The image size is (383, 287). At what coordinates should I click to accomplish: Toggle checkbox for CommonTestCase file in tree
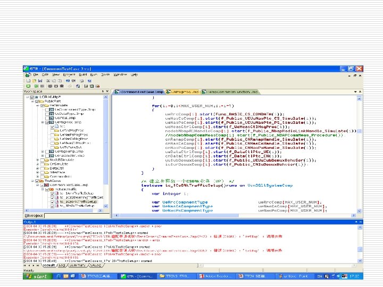click(42, 185)
